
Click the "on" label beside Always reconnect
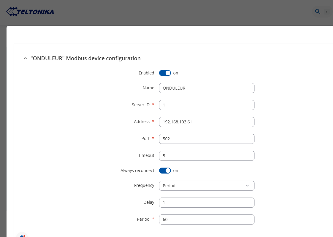pyautogui.click(x=176, y=171)
